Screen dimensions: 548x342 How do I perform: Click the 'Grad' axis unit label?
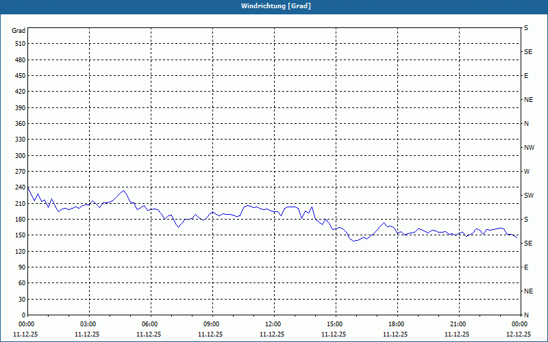pos(18,31)
